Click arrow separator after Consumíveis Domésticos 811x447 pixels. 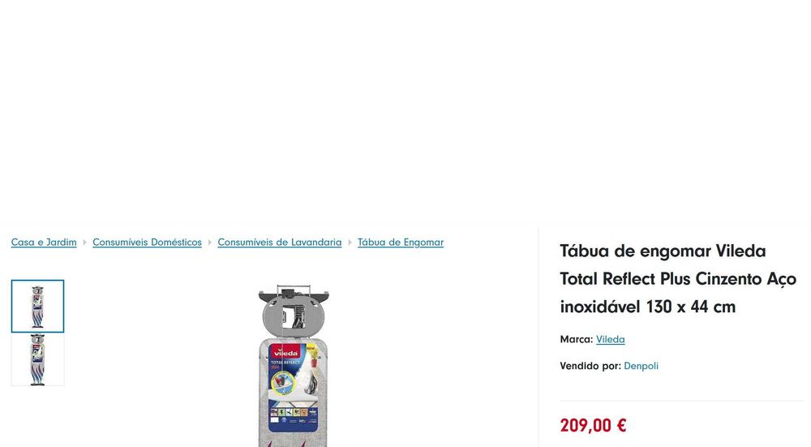click(209, 242)
